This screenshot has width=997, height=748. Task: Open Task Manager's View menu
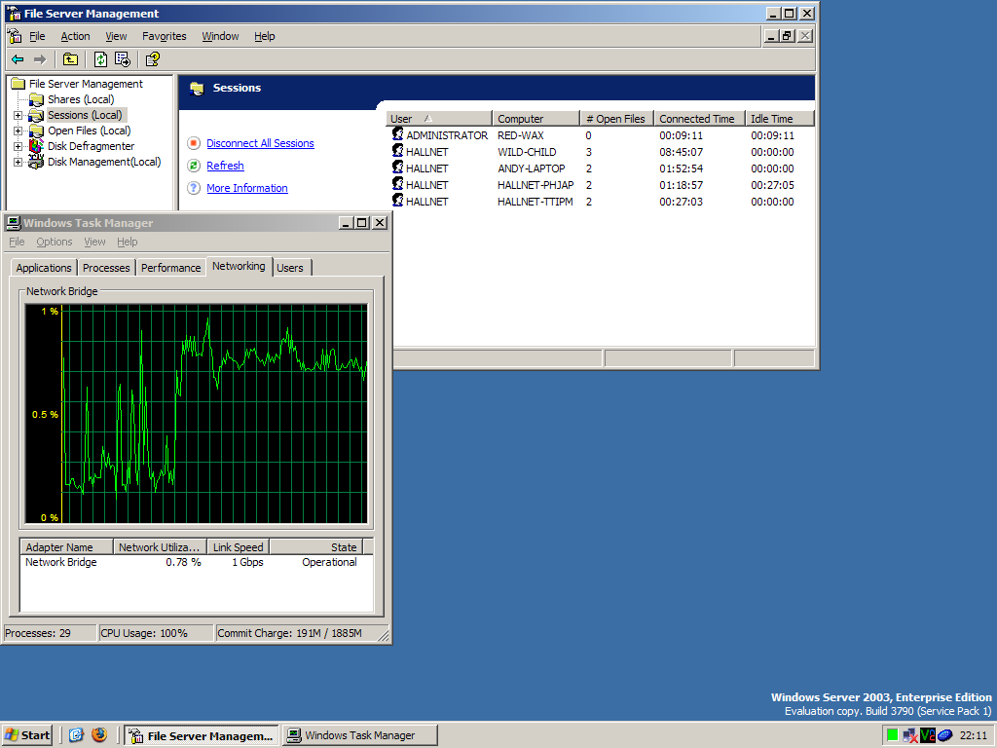coord(94,242)
